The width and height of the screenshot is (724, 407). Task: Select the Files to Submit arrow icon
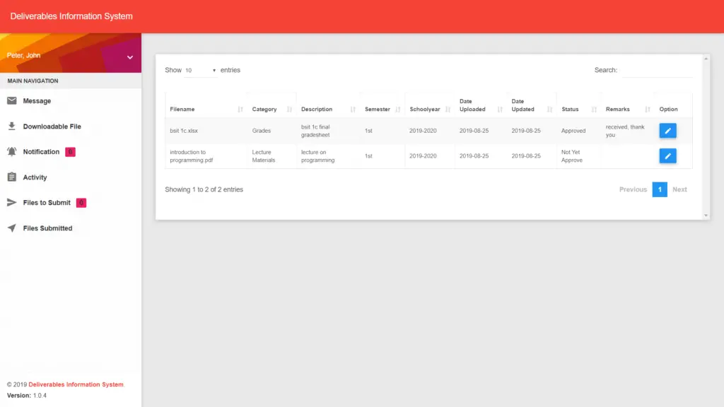click(x=12, y=202)
